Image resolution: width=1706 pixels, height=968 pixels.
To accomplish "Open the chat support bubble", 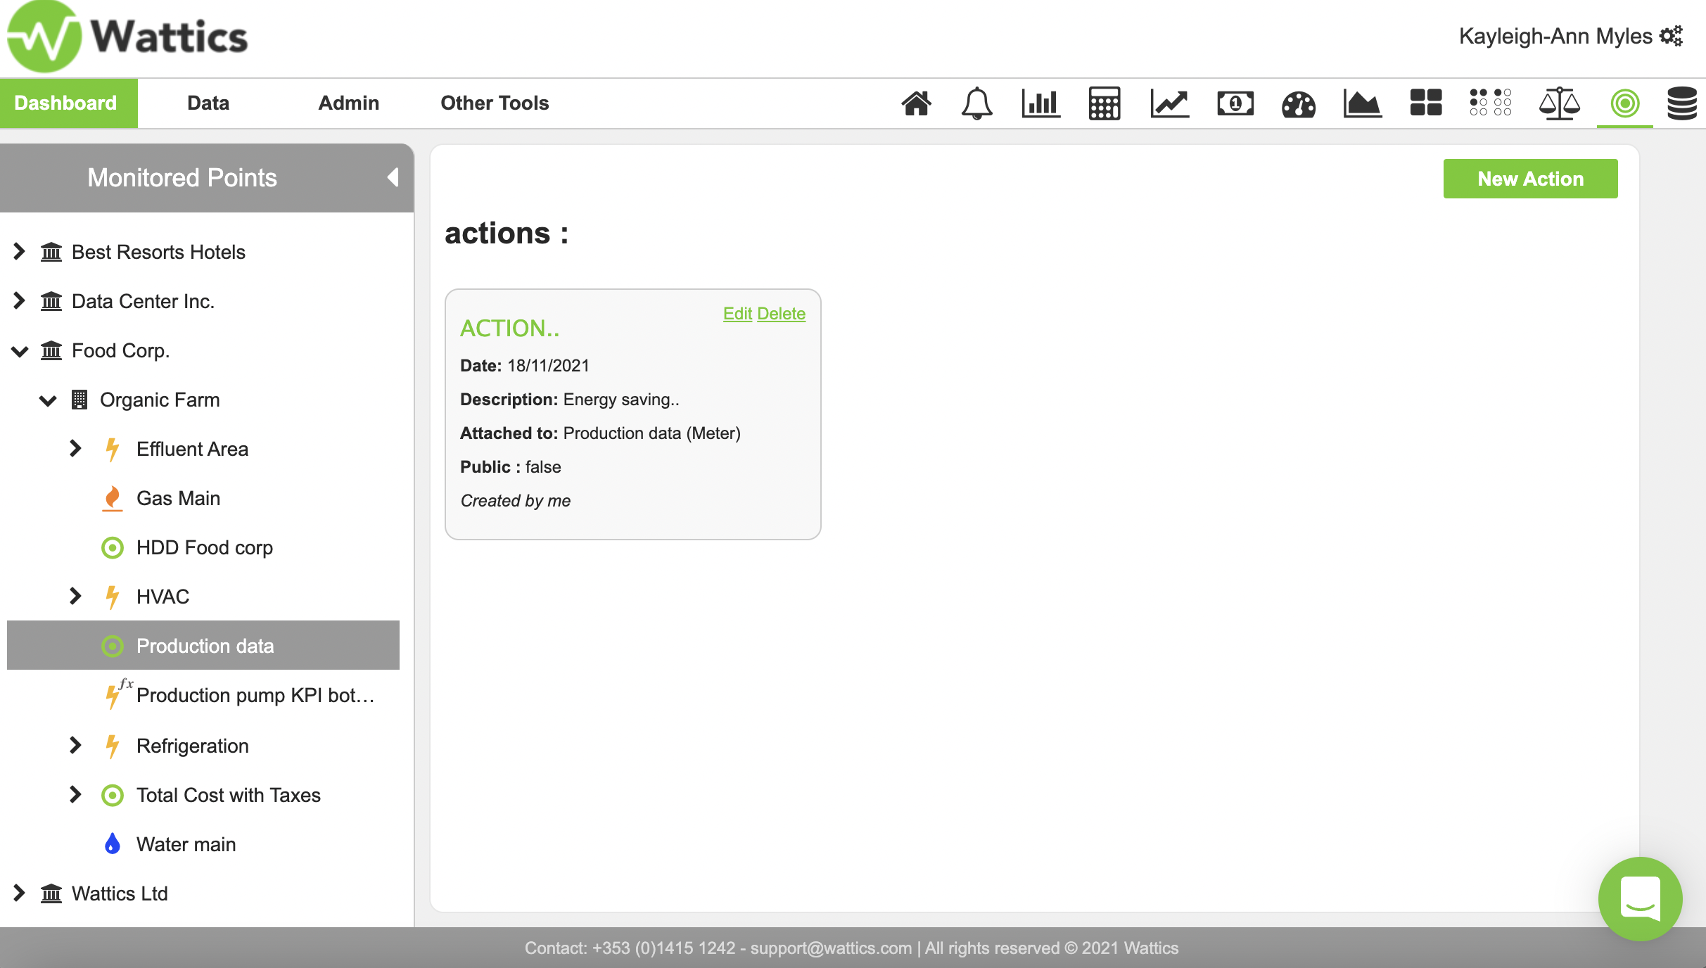I will coord(1640,898).
